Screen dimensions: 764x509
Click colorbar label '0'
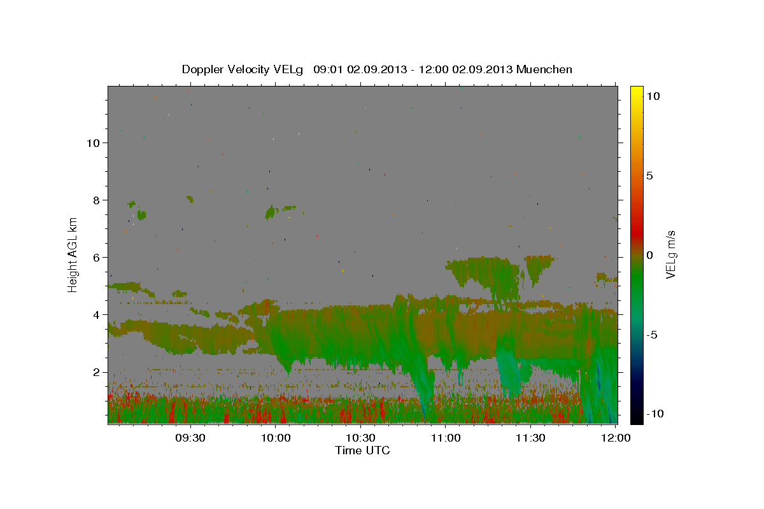(x=649, y=255)
